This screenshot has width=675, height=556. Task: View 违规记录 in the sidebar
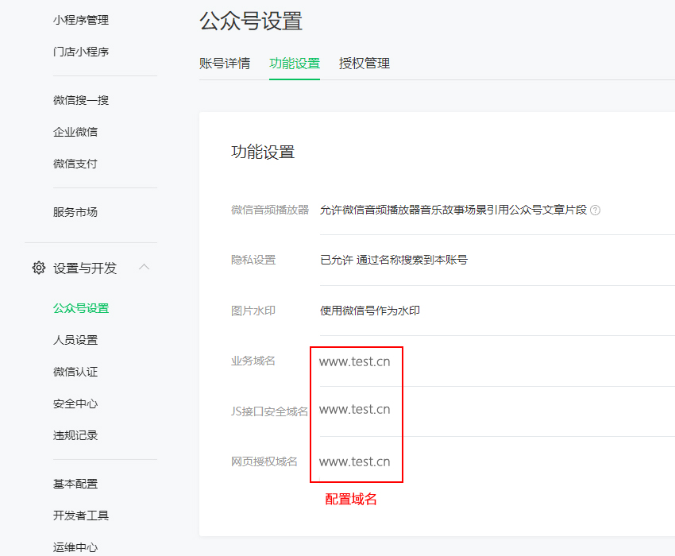75,435
